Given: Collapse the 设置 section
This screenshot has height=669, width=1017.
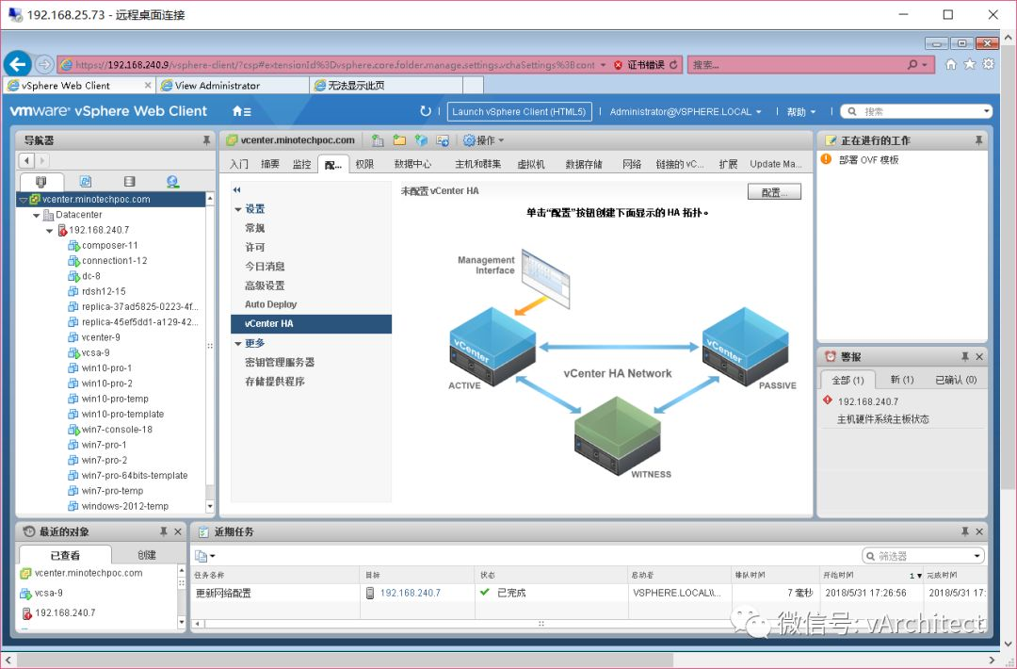Looking at the screenshot, I should coord(238,209).
